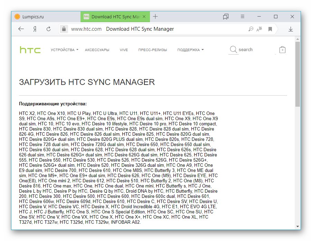312x241 pixels.
Task: Open the АКСЕССУАРЫ menu item
Action: [97, 50]
